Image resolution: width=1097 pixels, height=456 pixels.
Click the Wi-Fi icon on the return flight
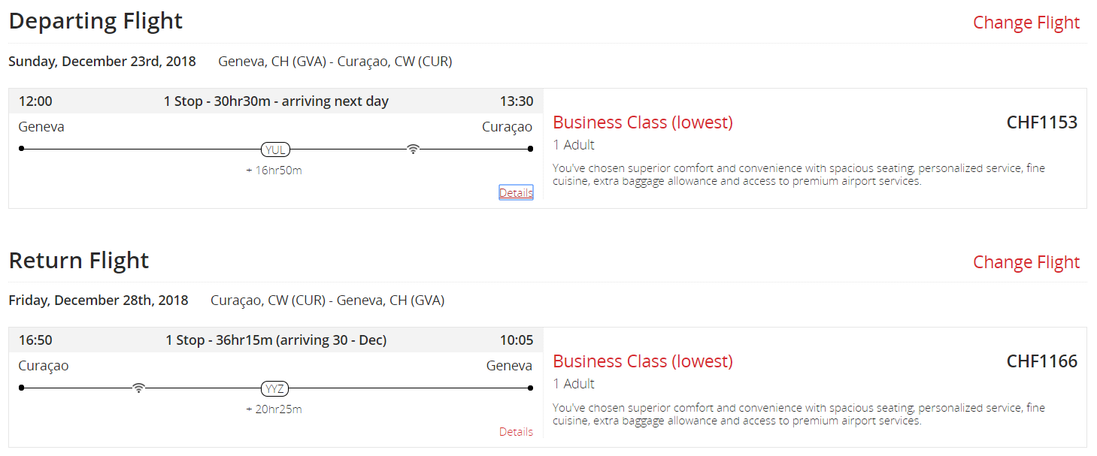138,388
